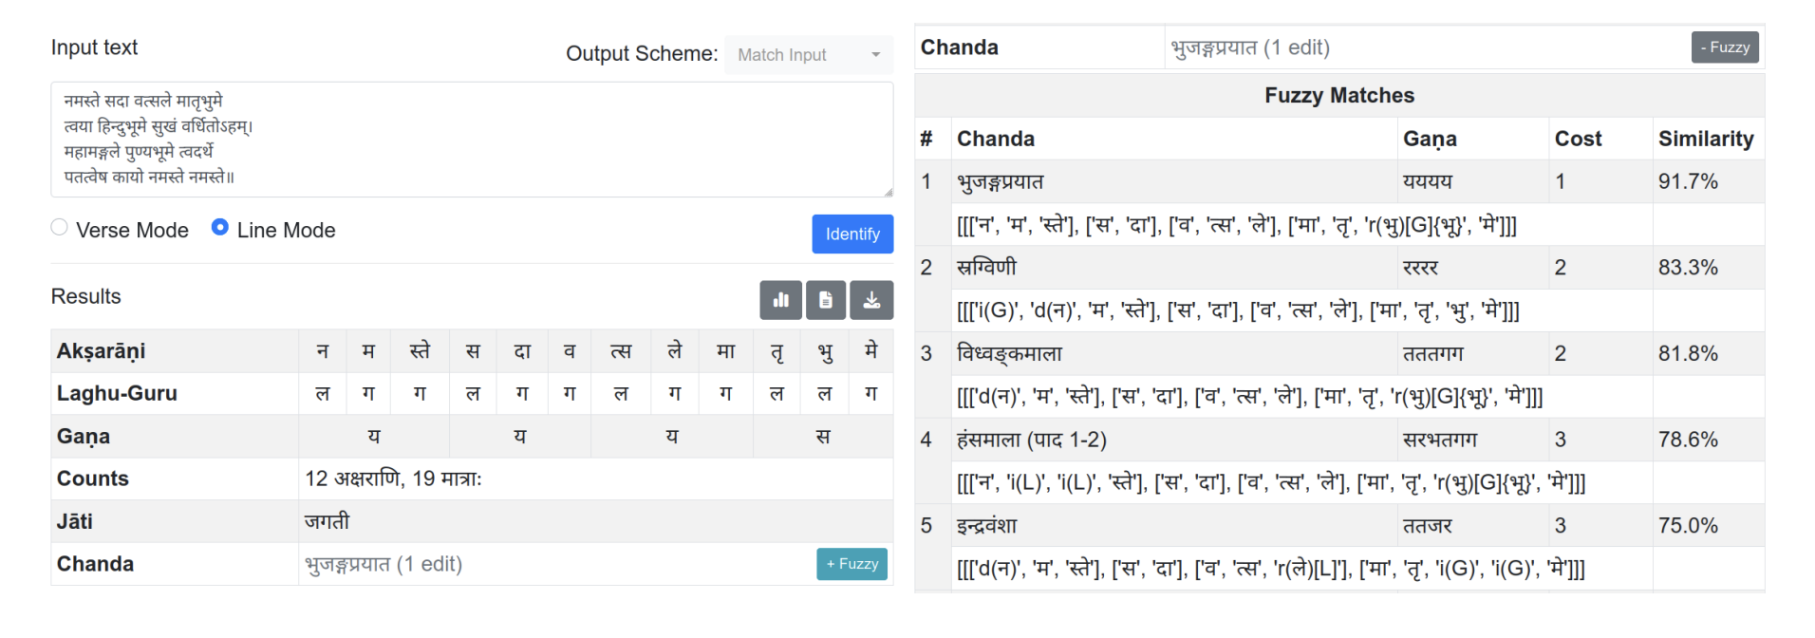1815x638 pixels.
Task: Click the स gana cell in results Gaṇa row
Action: pyautogui.click(x=823, y=437)
